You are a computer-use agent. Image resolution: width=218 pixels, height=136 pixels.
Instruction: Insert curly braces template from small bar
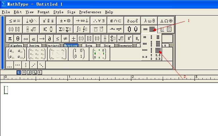tap(97, 39)
